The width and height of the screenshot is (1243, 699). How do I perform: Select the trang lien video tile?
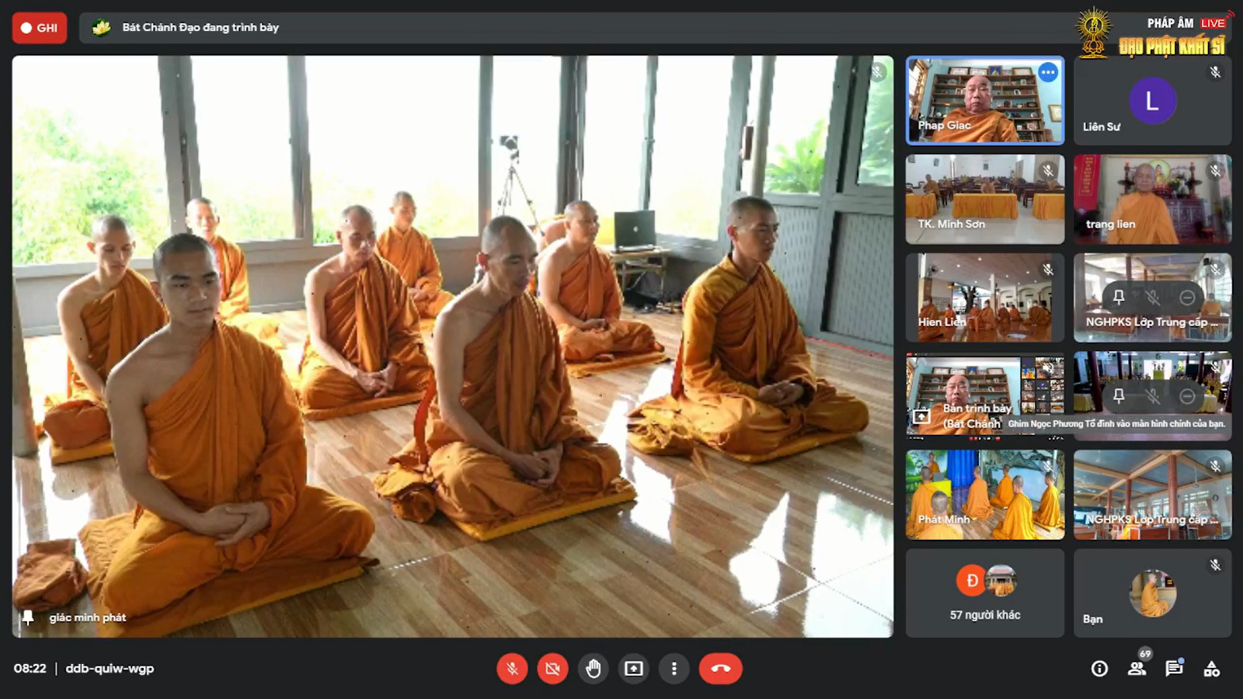pos(1152,199)
